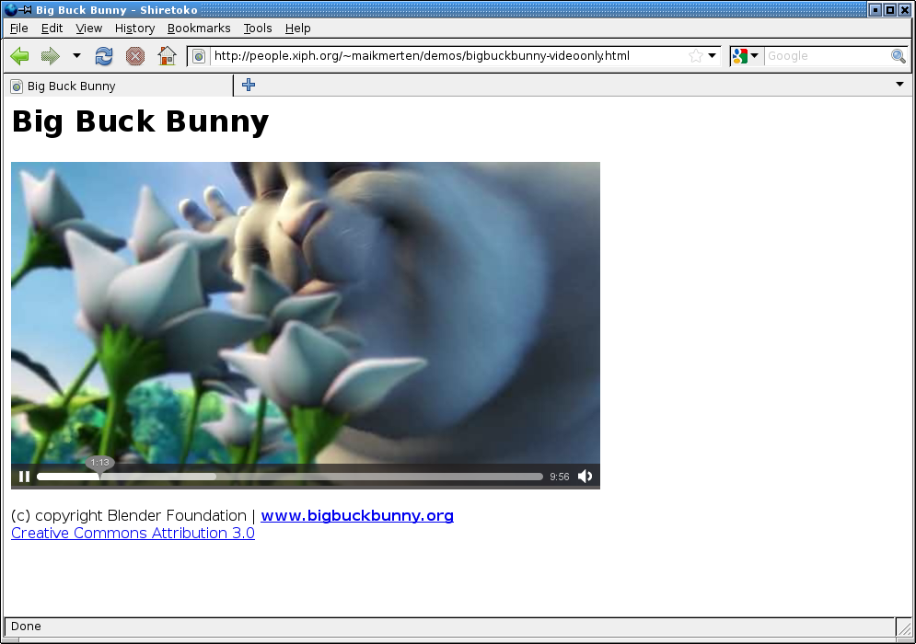This screenshot has width=916, height=644.
Task: Click the Forward arrow button
Action: point(50,56)
